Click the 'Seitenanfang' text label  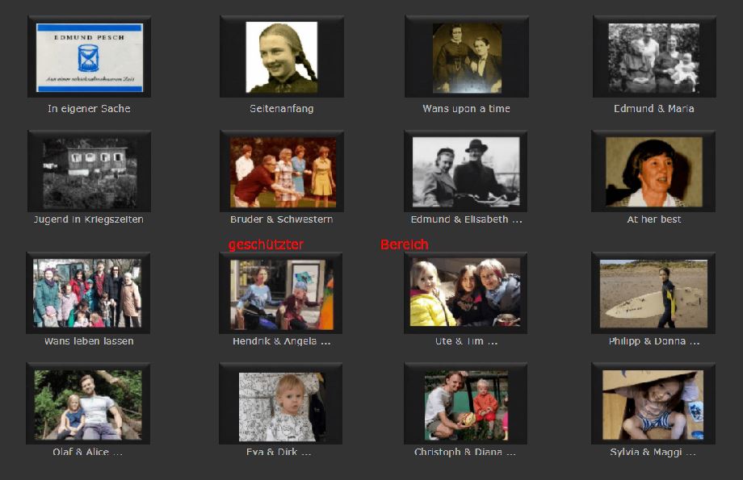(x=281, y=109)
